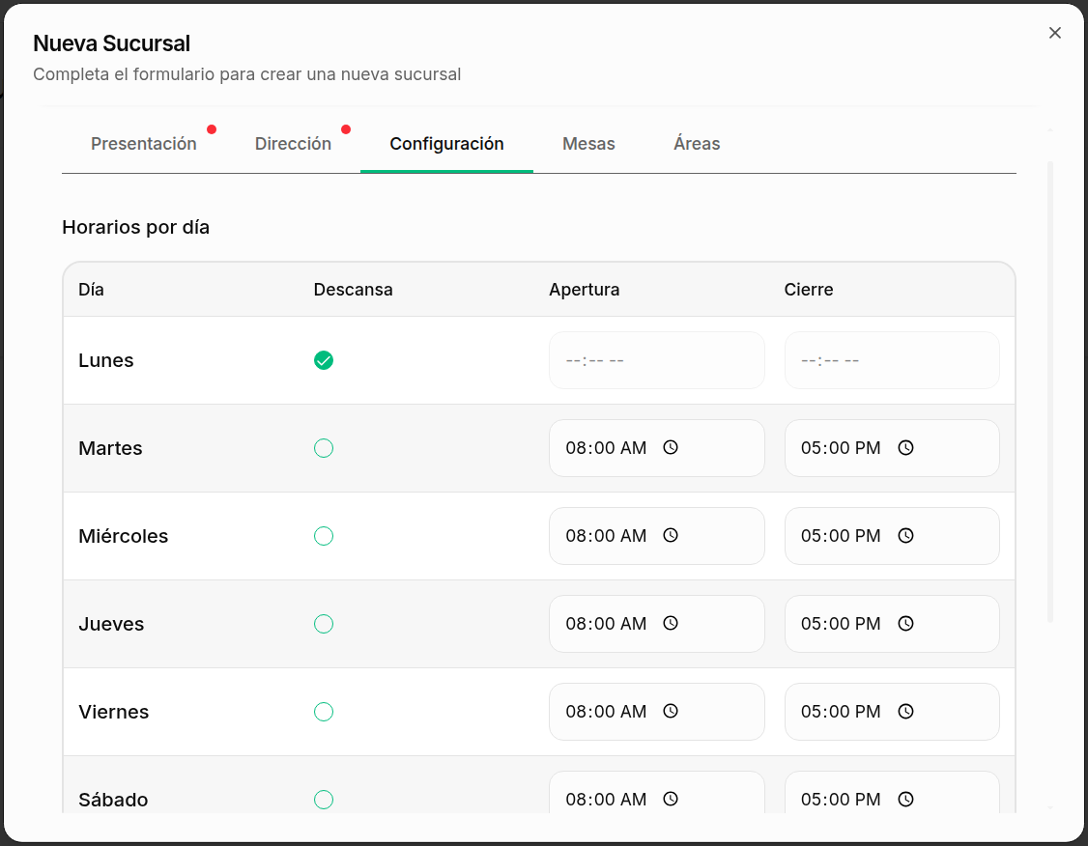Open the clock picker for Jueves cierre
Screen dimensions: 1088x846
point(905,623)
